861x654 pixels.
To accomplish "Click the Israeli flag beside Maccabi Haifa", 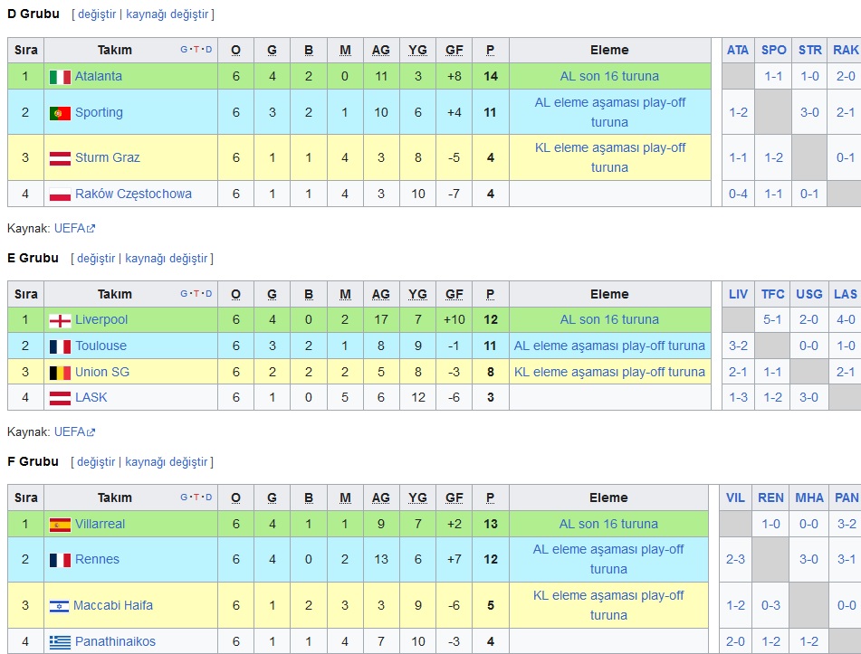I will point(60,606).
